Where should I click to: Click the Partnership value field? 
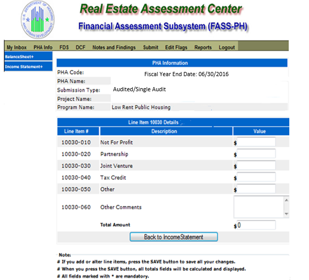tap(256, 154)
